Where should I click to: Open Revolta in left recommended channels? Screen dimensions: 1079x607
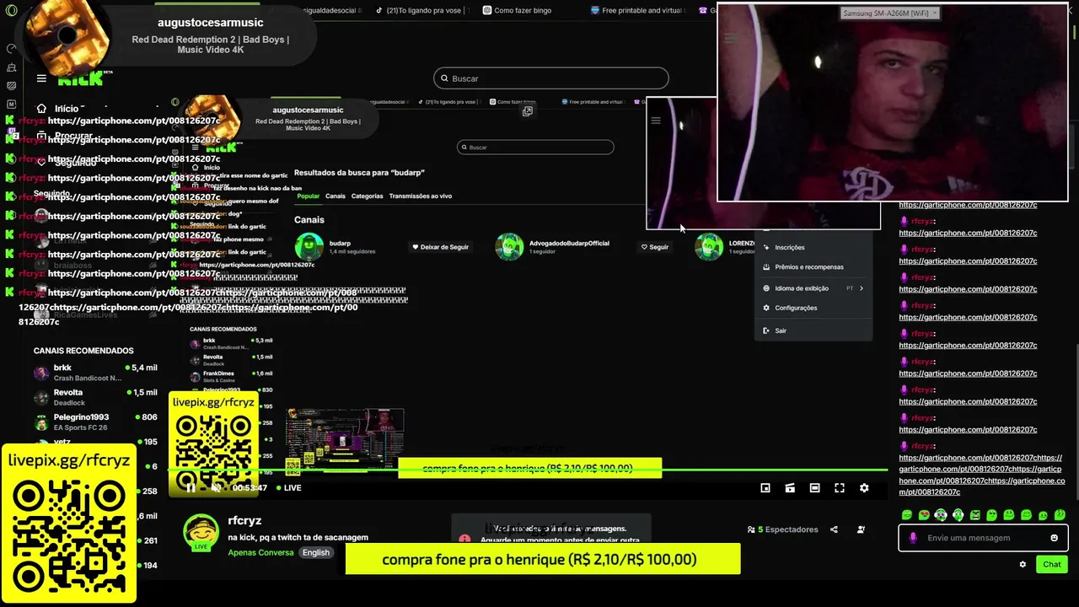95,397
